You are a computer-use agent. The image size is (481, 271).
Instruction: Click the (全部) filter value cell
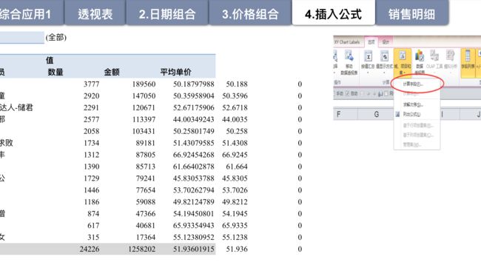point(55,38)
